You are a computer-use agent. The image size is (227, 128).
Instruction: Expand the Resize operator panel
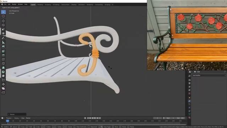coord(17,114)
